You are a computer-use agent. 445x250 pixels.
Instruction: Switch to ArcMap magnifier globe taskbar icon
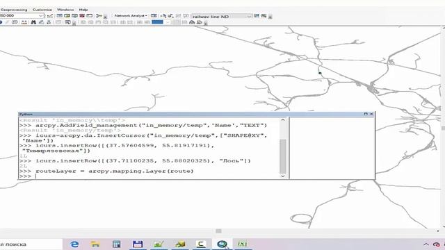[222, 244]
